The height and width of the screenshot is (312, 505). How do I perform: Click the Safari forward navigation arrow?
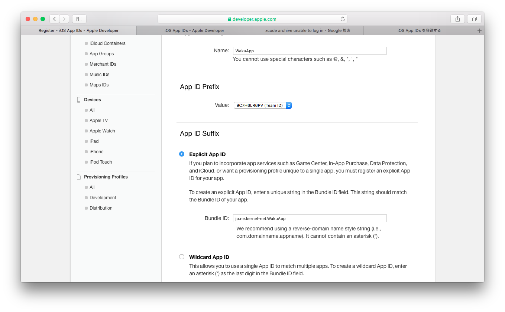64,19
